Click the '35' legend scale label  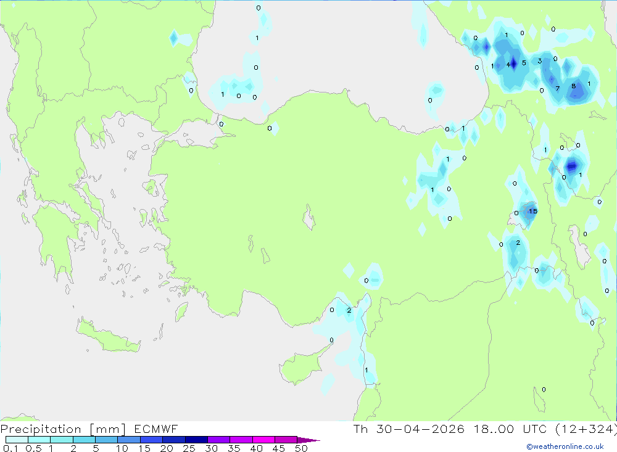pyautogui.click(x=234, y=448)
